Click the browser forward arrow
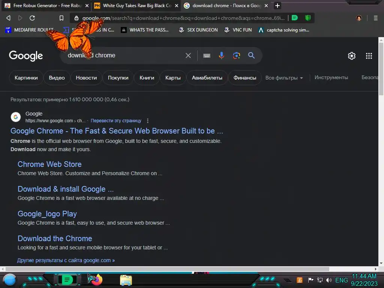Screen dimensions: 384x288 [20, 18]
